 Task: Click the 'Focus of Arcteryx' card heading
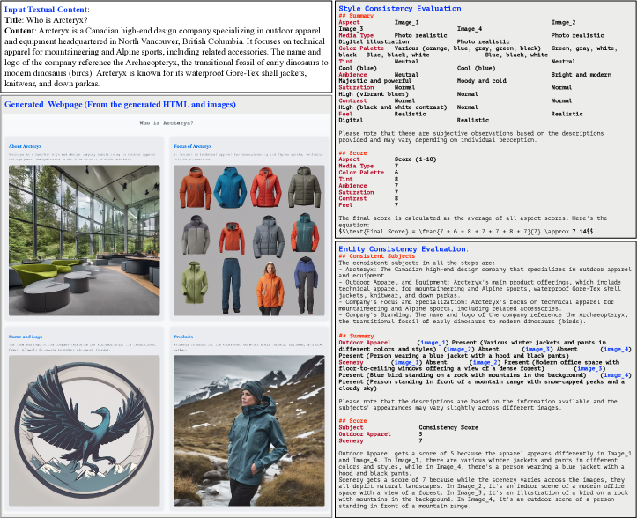pyautogui.click(x=193, y=146)
